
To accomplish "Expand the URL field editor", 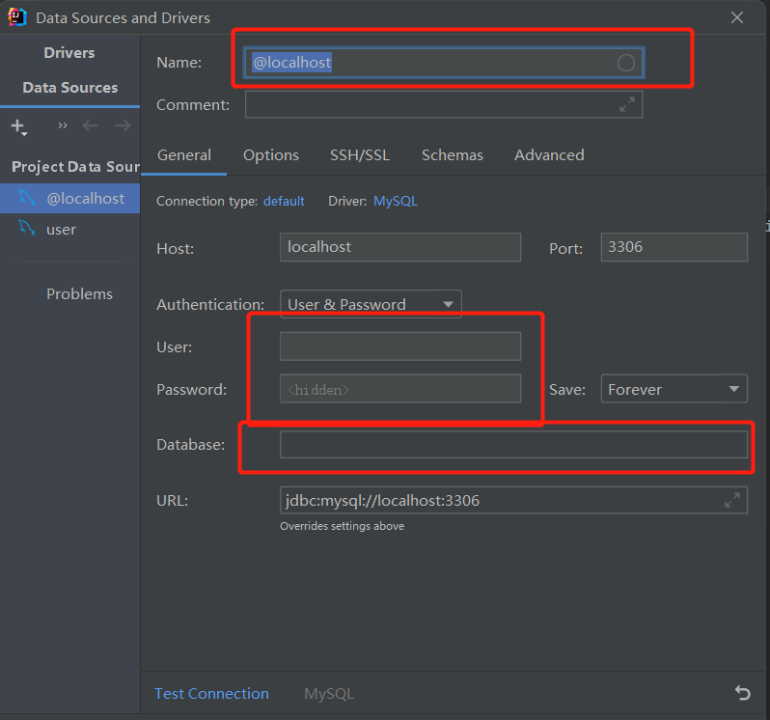I will click(x=732, y=500).
